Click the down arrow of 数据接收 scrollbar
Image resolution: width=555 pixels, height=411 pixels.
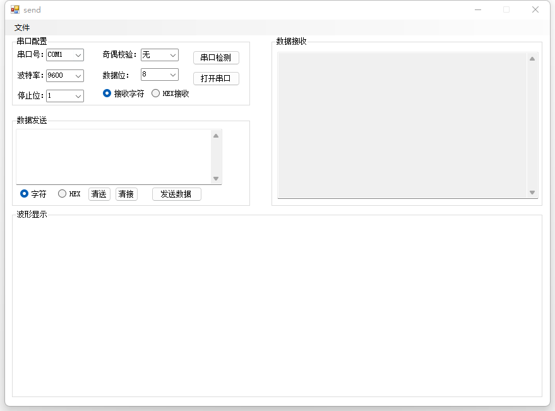532,193
